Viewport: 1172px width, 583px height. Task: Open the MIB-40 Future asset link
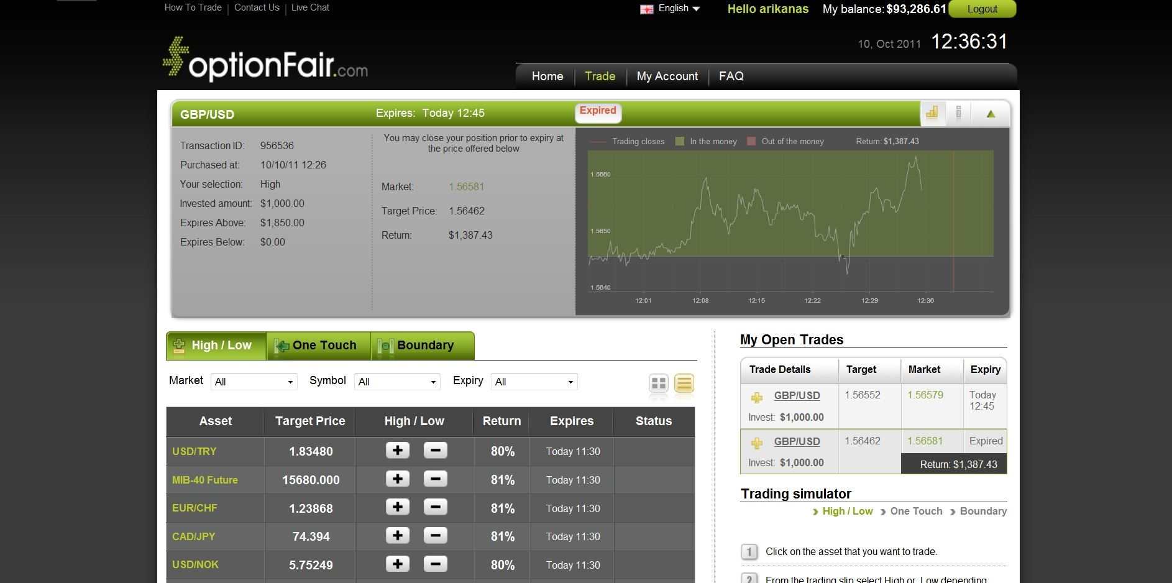coord(205,480)
